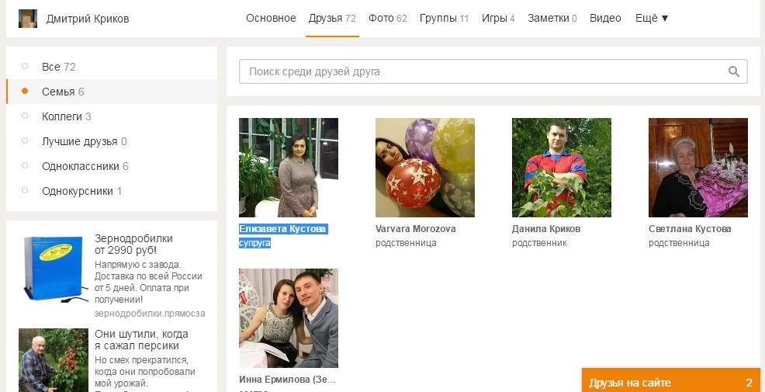Click родственник under Данила Криков
Screen dimensions: 765x392
[x=539, y=243]
